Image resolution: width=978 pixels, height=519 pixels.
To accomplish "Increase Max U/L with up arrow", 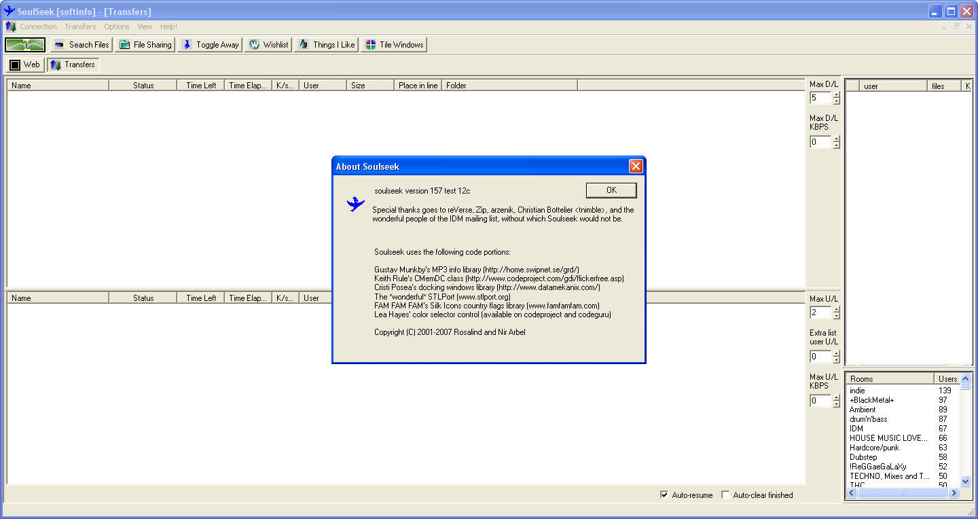I will (836, 310).
